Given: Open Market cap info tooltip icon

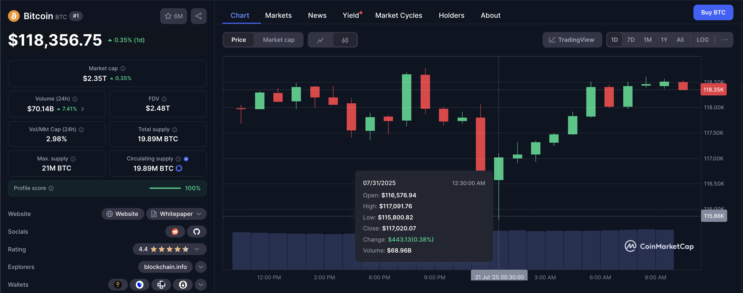Looking at the screenshot, I should coord(123,69).
